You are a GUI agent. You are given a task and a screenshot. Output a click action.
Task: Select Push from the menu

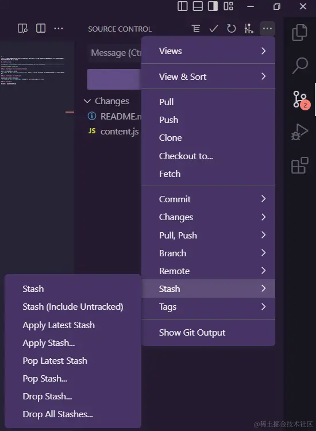tap(208, 120)
